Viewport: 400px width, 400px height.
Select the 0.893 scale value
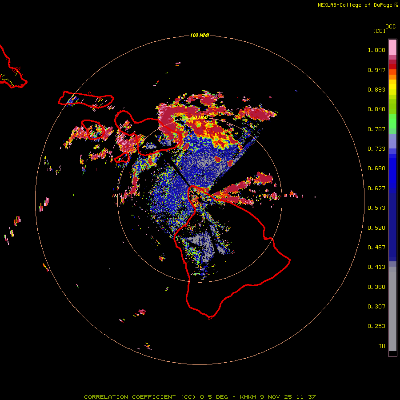pyautogui.click(x=376, y=89)
